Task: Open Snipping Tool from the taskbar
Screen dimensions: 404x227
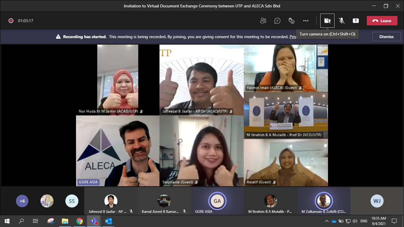Action: (51, 221)
